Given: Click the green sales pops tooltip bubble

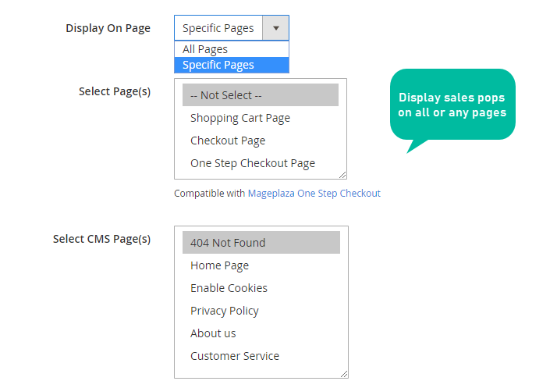Looking at the screenshot, I should pos(452,105).
